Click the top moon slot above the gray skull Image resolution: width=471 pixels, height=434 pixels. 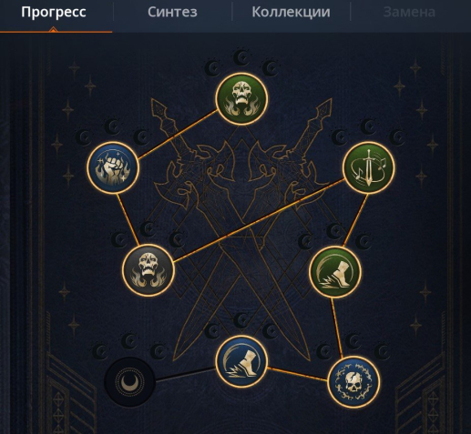click(148, 229)
